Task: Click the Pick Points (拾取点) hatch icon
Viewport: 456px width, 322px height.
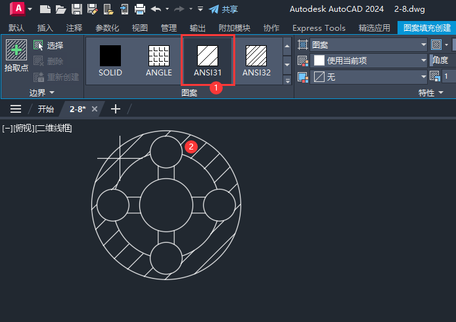Action: click(x=16, y=50)
